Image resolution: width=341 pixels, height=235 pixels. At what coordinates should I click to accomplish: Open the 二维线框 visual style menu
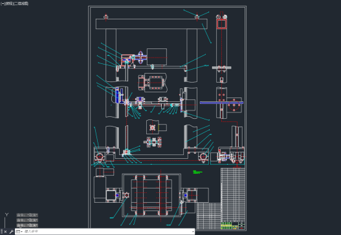pyautogui.click(x=21, y=4)
